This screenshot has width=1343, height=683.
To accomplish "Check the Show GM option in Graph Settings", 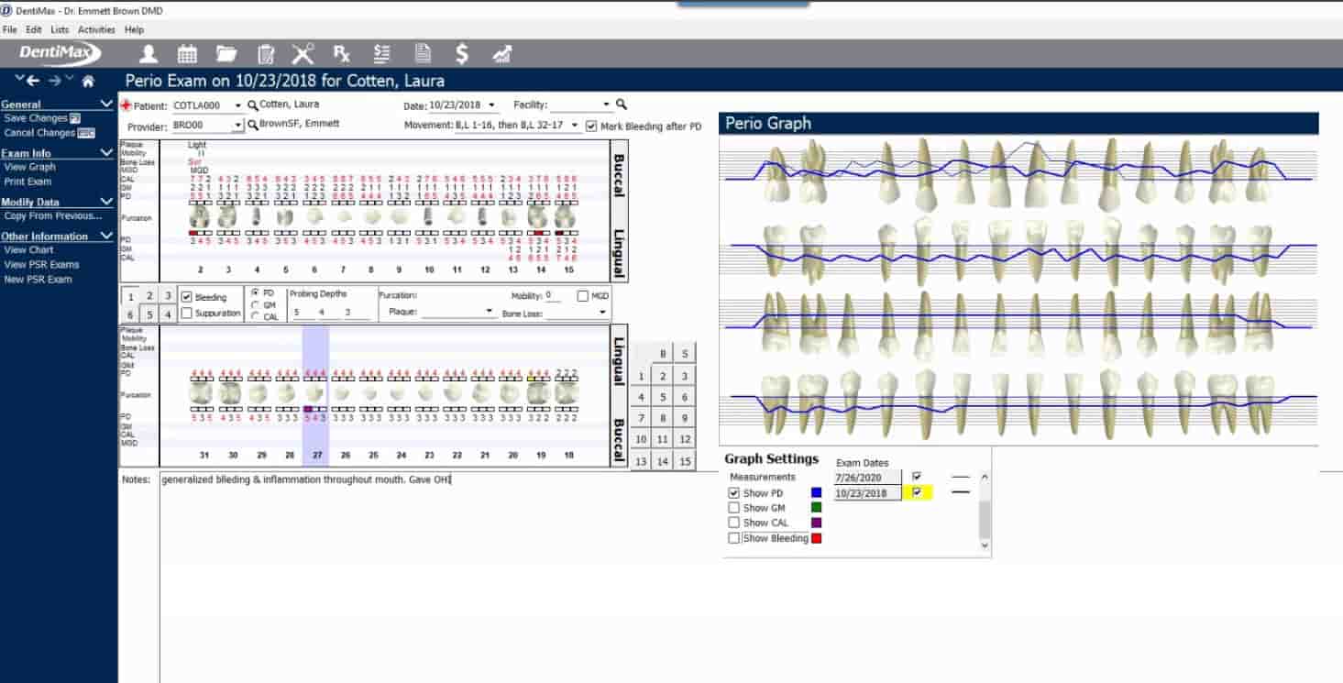I will [733, 507].
